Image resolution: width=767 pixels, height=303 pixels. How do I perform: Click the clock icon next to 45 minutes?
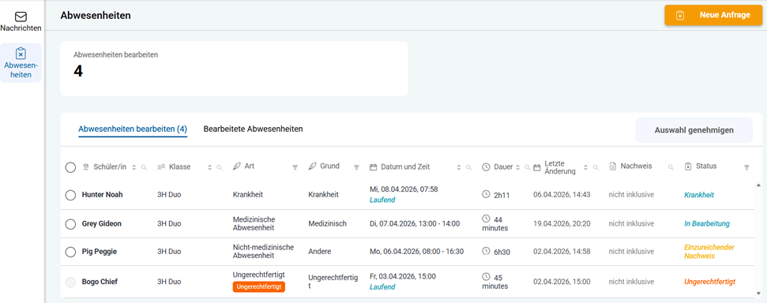point(487,276)
